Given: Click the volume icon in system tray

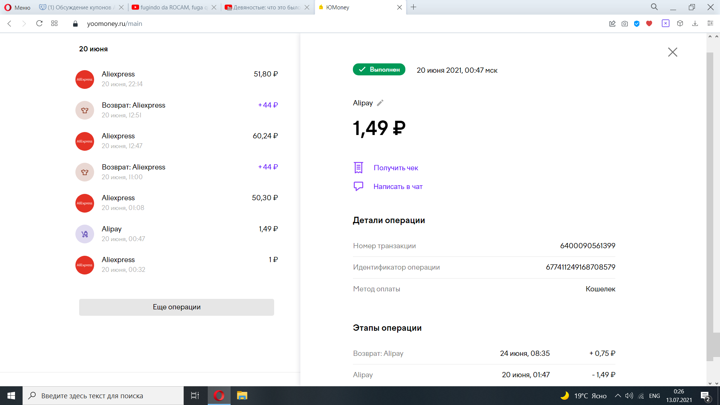Looking at the screenshot, I should click(x=629, y=396).
